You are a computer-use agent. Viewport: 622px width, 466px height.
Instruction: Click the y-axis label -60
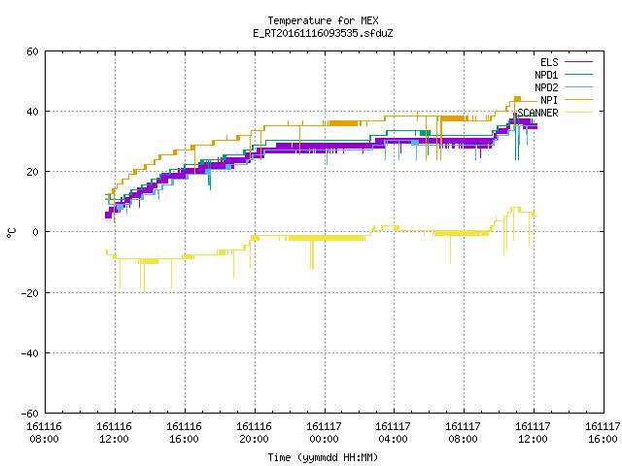coord(30,414)
